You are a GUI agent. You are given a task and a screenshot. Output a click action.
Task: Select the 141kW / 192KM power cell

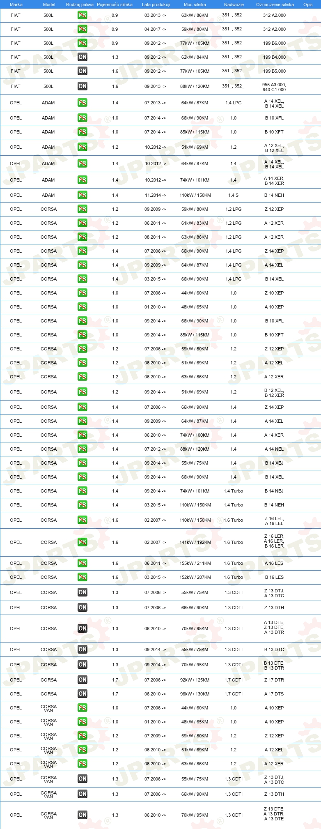click(x=195, y=542)
